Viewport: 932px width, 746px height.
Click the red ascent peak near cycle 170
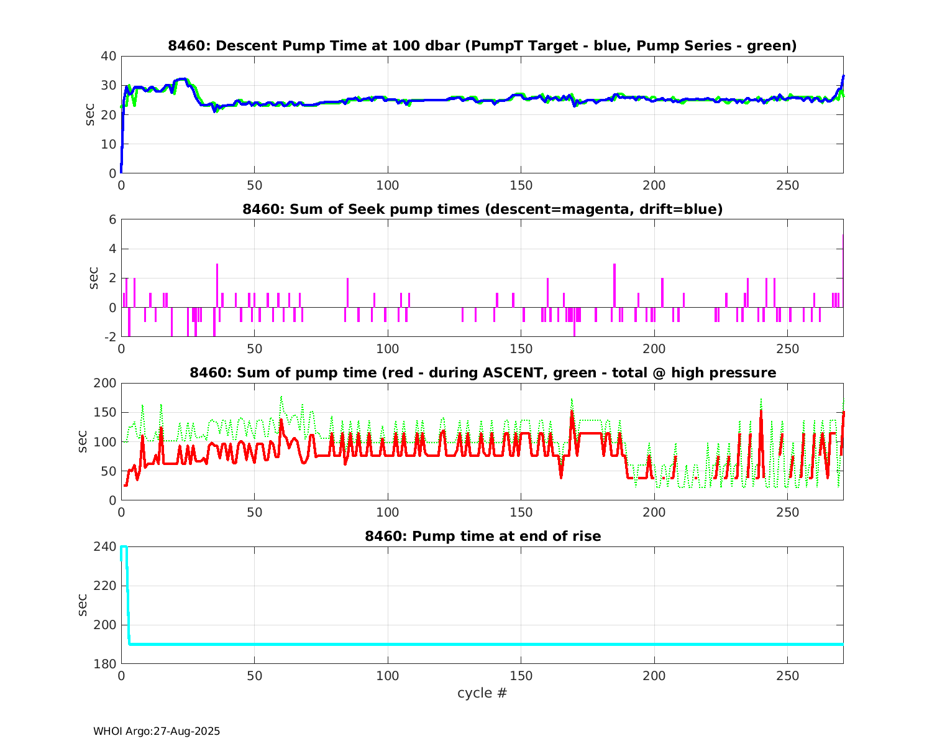[572, 413]
